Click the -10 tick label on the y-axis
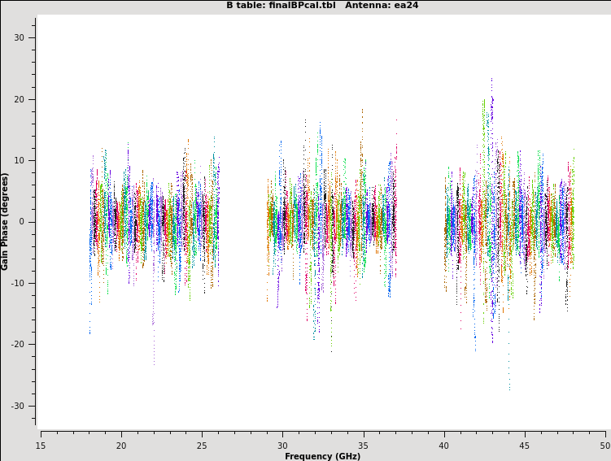Viewport: 611px width, 461px height. click(18, 284)
